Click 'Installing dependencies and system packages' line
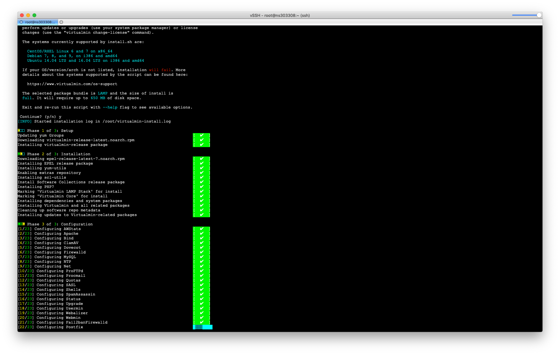Image resolution: width=560 pixels, height=355 pixels. click(x=70, y=201)
